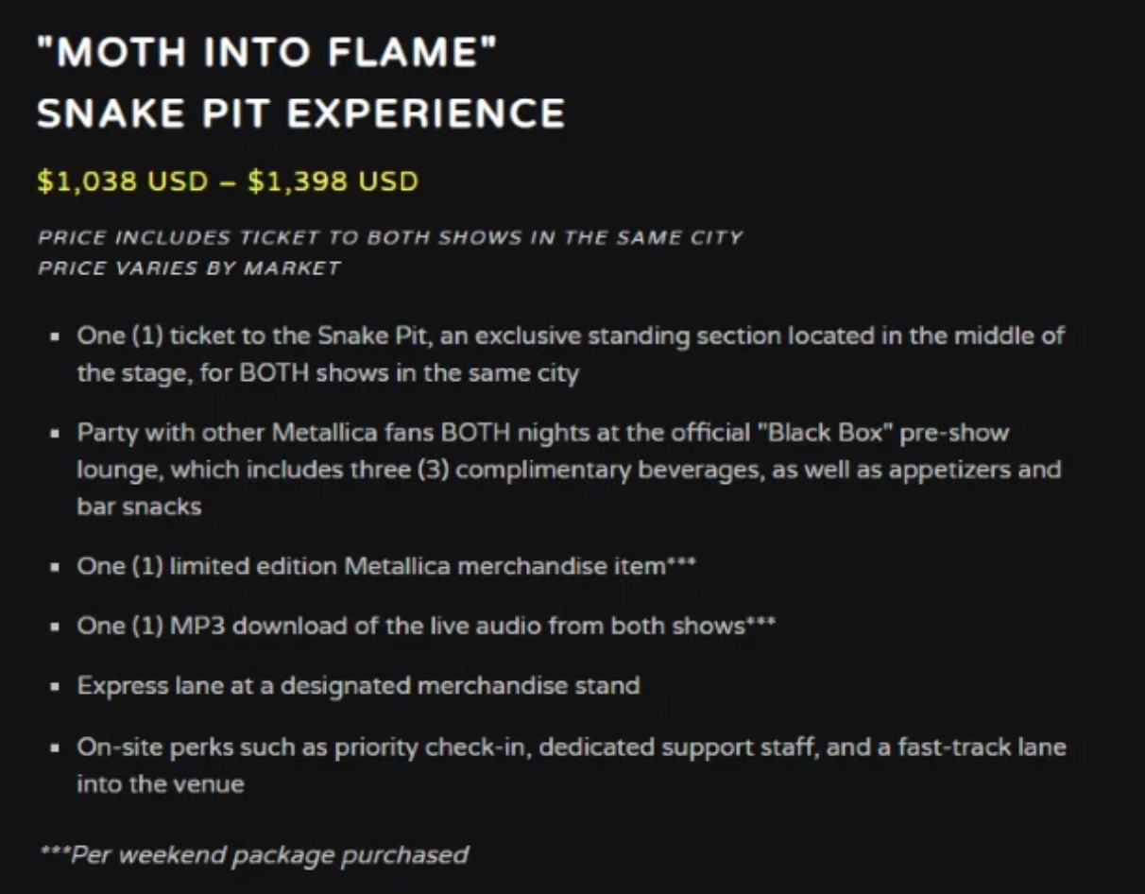1145x894 pixels.
Task: Click the "Per weekend package purchased" footnote
Action: 254,855
